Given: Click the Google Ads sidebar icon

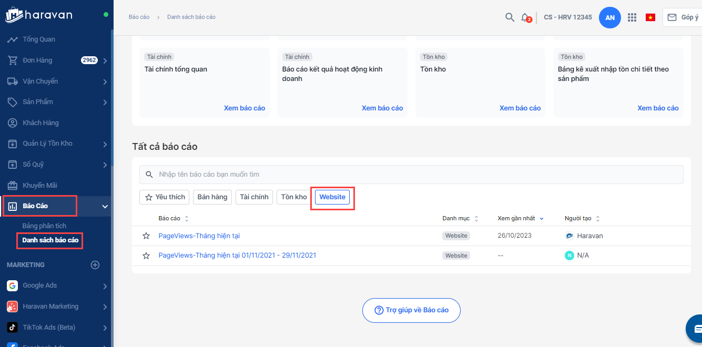Looking at the screenshot, I should click(12, 285).
